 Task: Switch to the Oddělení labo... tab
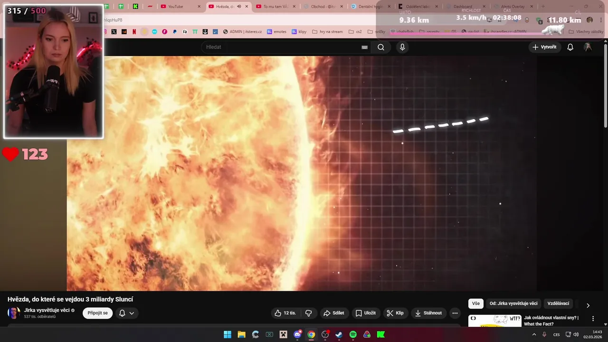click(418, 7)
